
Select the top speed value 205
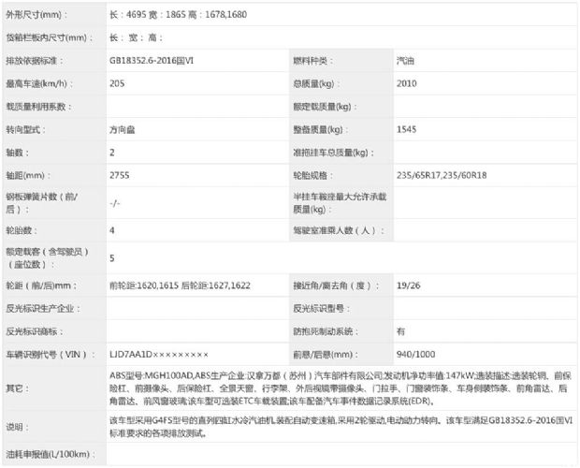(x=116, y=83)
